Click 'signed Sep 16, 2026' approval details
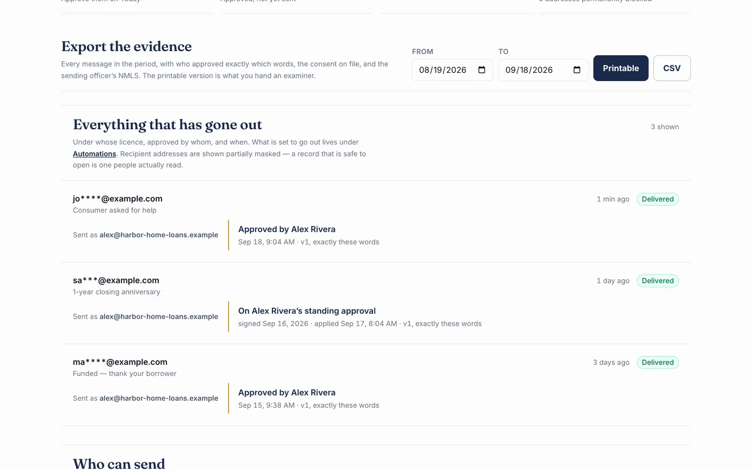The width and height of the screenshot is (752, 470). click(x=360, y=324)
